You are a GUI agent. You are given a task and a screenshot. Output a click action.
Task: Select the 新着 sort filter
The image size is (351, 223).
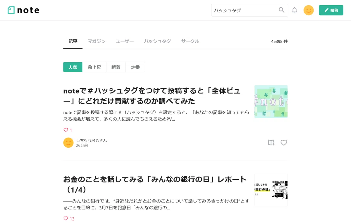point(116,67)
